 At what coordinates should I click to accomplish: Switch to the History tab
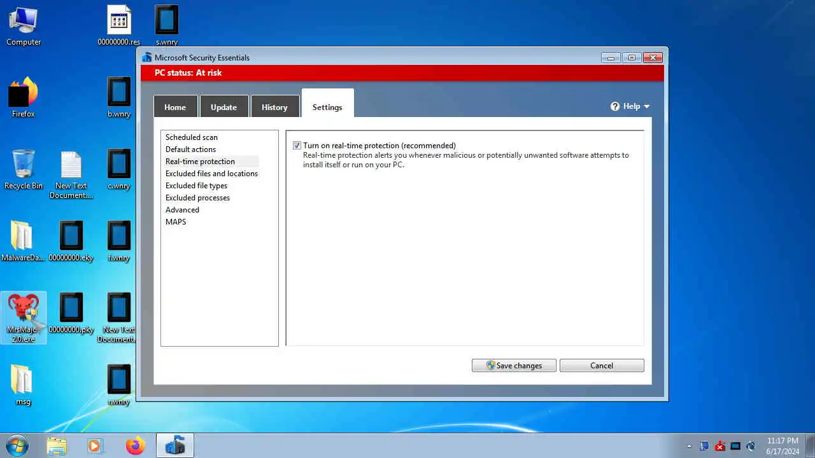click(x=274, y=107)
